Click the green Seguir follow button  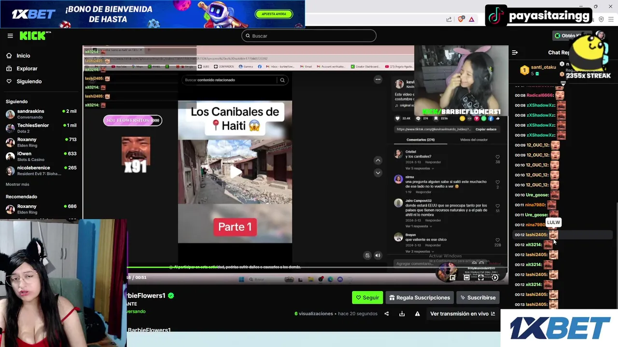pyautogui.click(x=367, y=297)
